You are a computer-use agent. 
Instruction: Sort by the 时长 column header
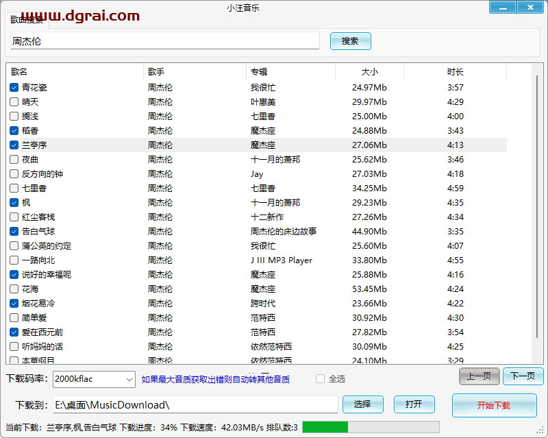[x=455, y=72]
